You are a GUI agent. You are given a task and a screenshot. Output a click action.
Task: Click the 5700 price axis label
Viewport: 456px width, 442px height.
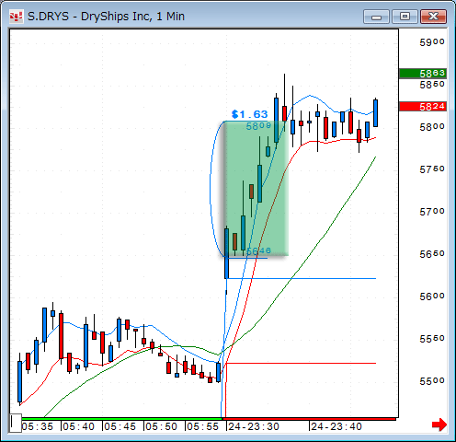pos(432,212)
